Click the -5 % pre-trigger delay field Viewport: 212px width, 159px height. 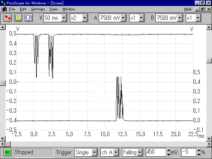click(189, 152)
